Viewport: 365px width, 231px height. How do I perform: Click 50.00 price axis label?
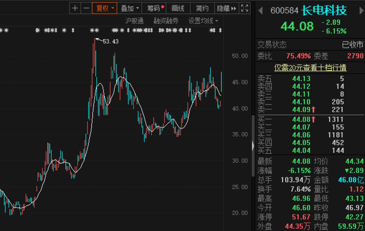point(240,56)
